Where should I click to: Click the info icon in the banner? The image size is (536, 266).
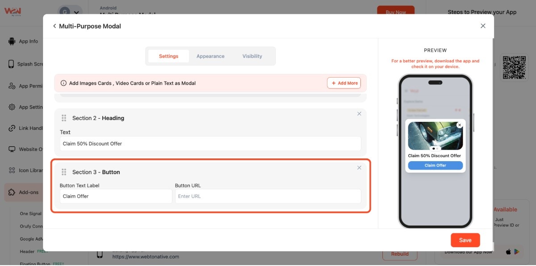63,83
